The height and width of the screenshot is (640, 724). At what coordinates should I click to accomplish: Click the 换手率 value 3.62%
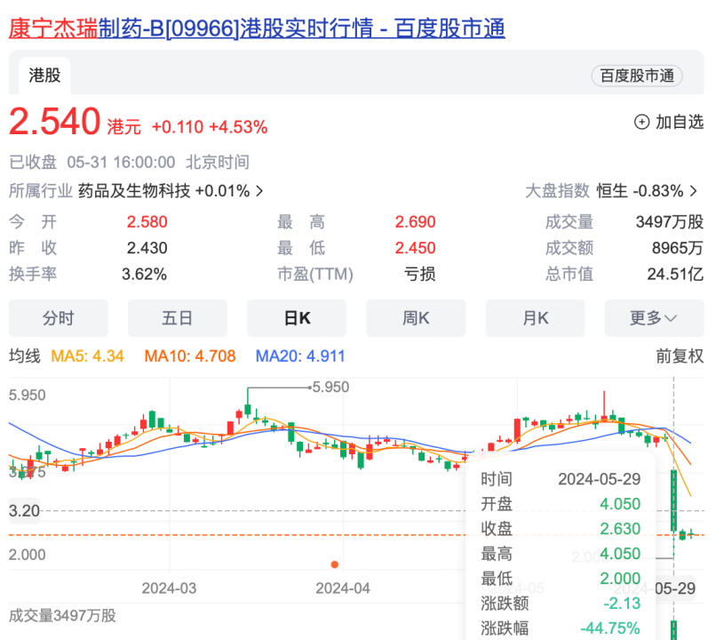click(144, 275)
